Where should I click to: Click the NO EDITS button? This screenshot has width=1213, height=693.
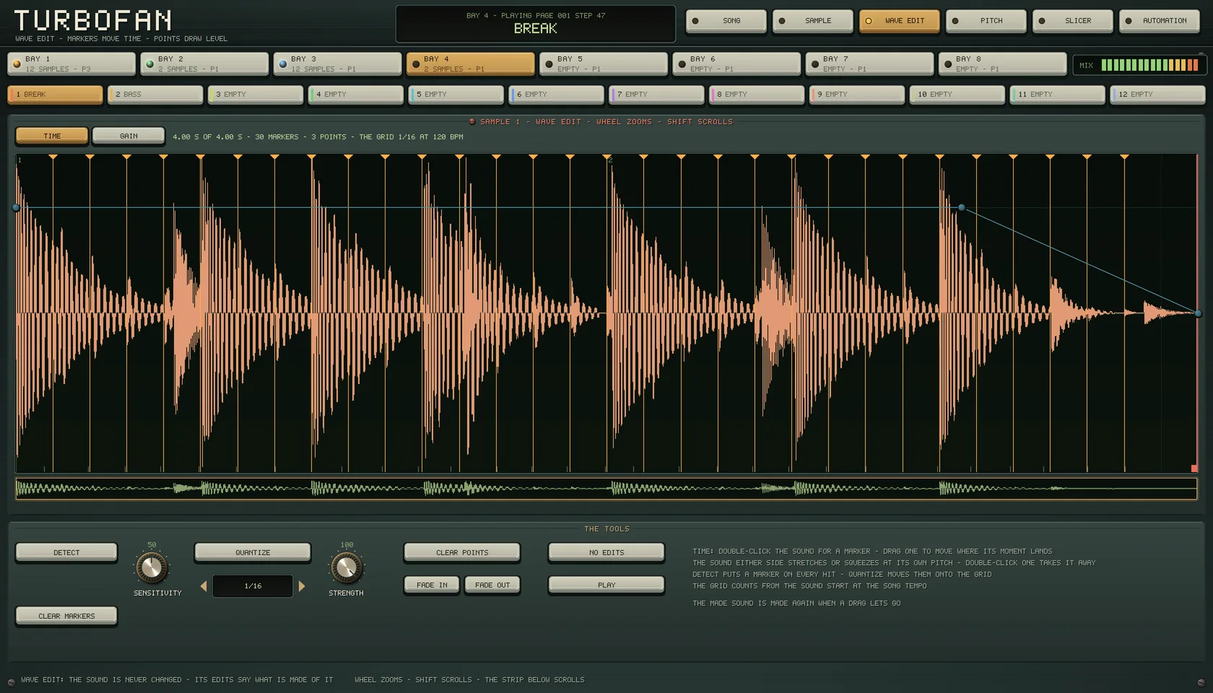(x=606, y=552)
